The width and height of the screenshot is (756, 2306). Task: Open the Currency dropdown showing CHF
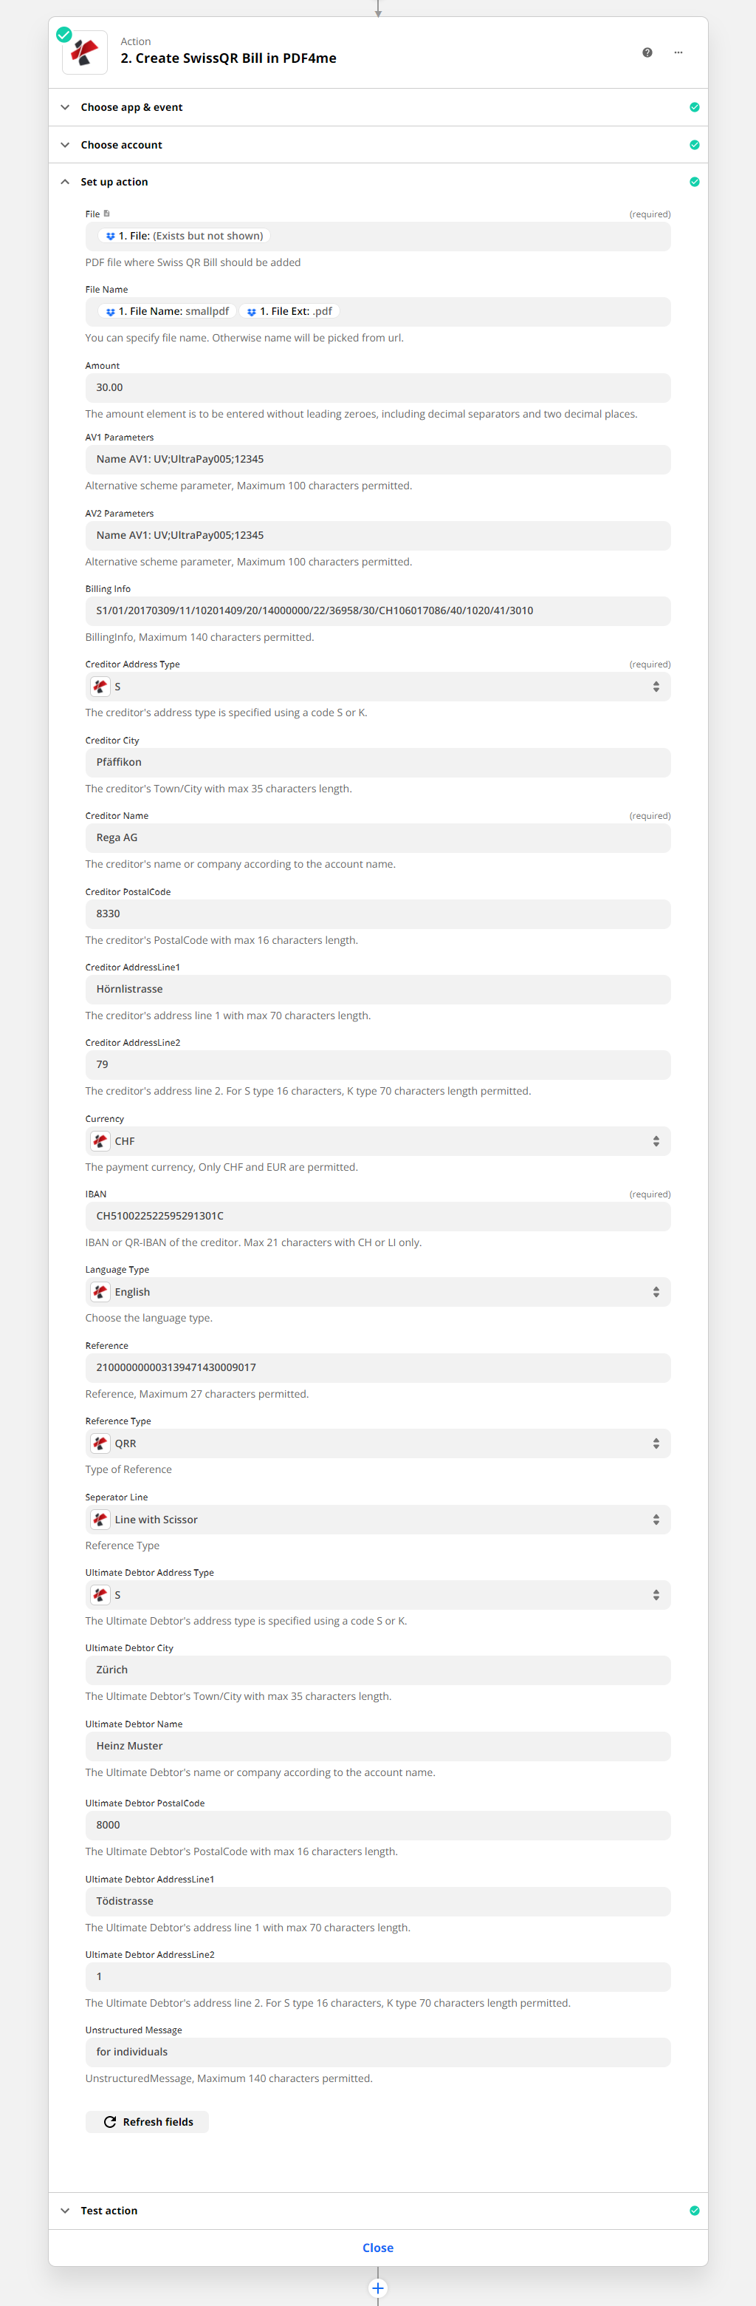pyautogui.click(x=377, y=1141)
